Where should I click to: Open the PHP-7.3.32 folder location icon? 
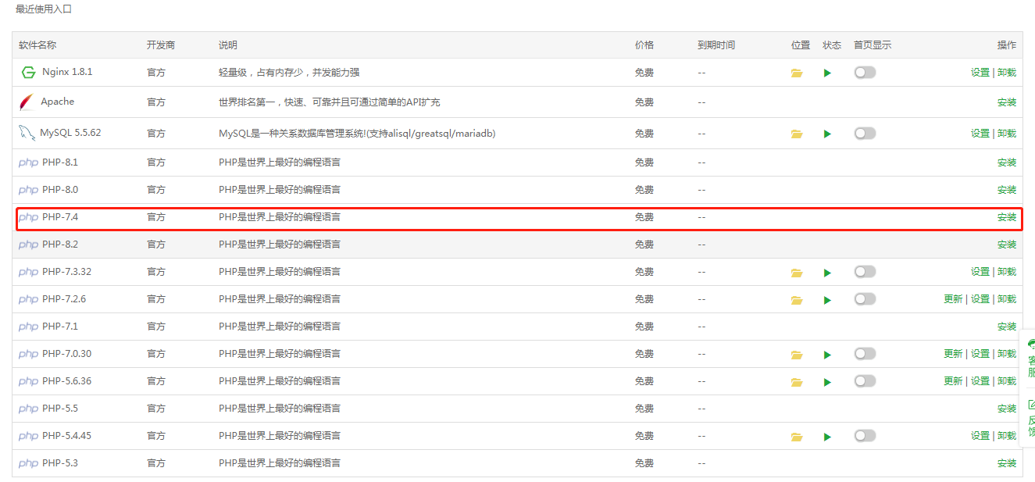pos(797,273)
